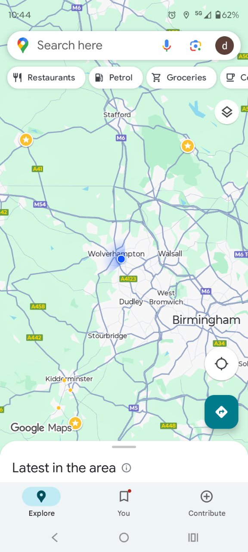Screen dimensions: 248x552
Task: Open Google Lens camera search icon
Action: [195, 45]
